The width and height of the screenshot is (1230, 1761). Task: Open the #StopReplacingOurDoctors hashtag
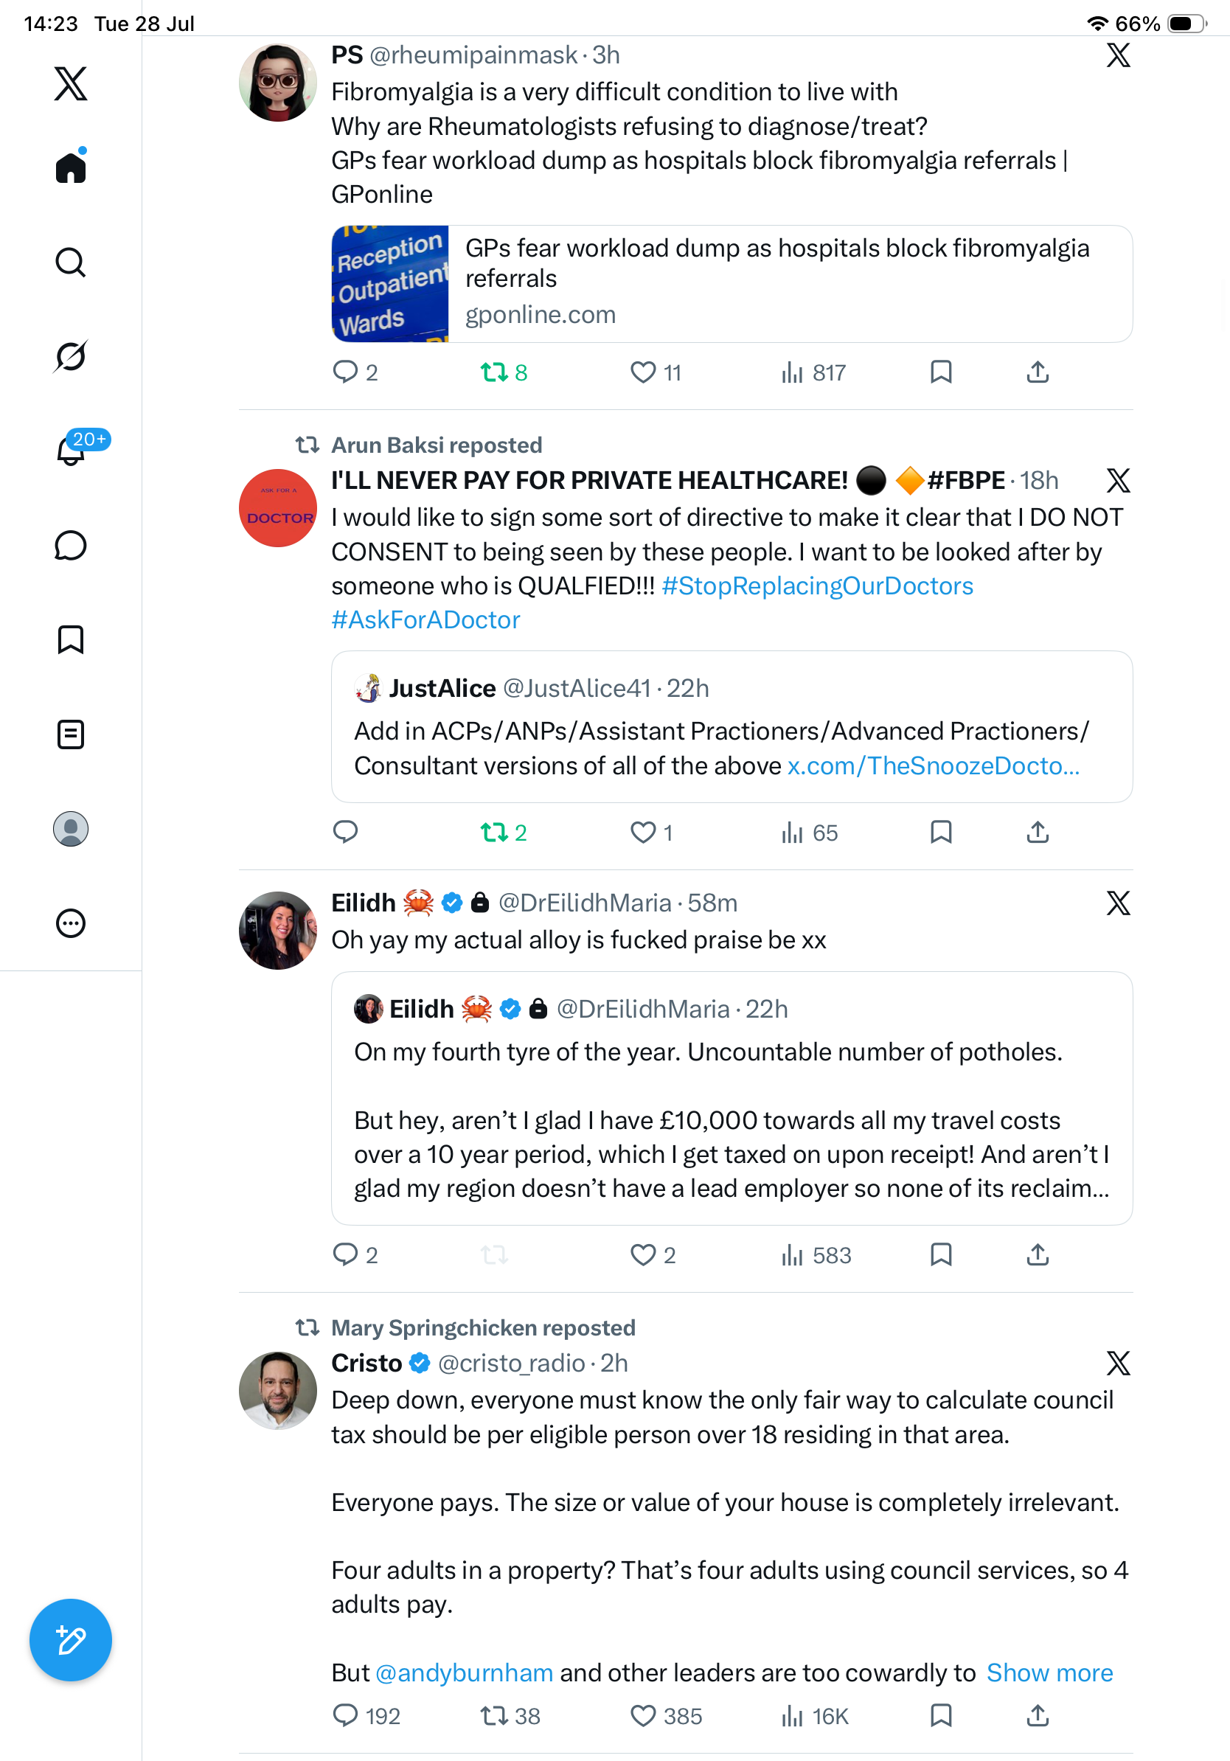(x=818, y=586)
